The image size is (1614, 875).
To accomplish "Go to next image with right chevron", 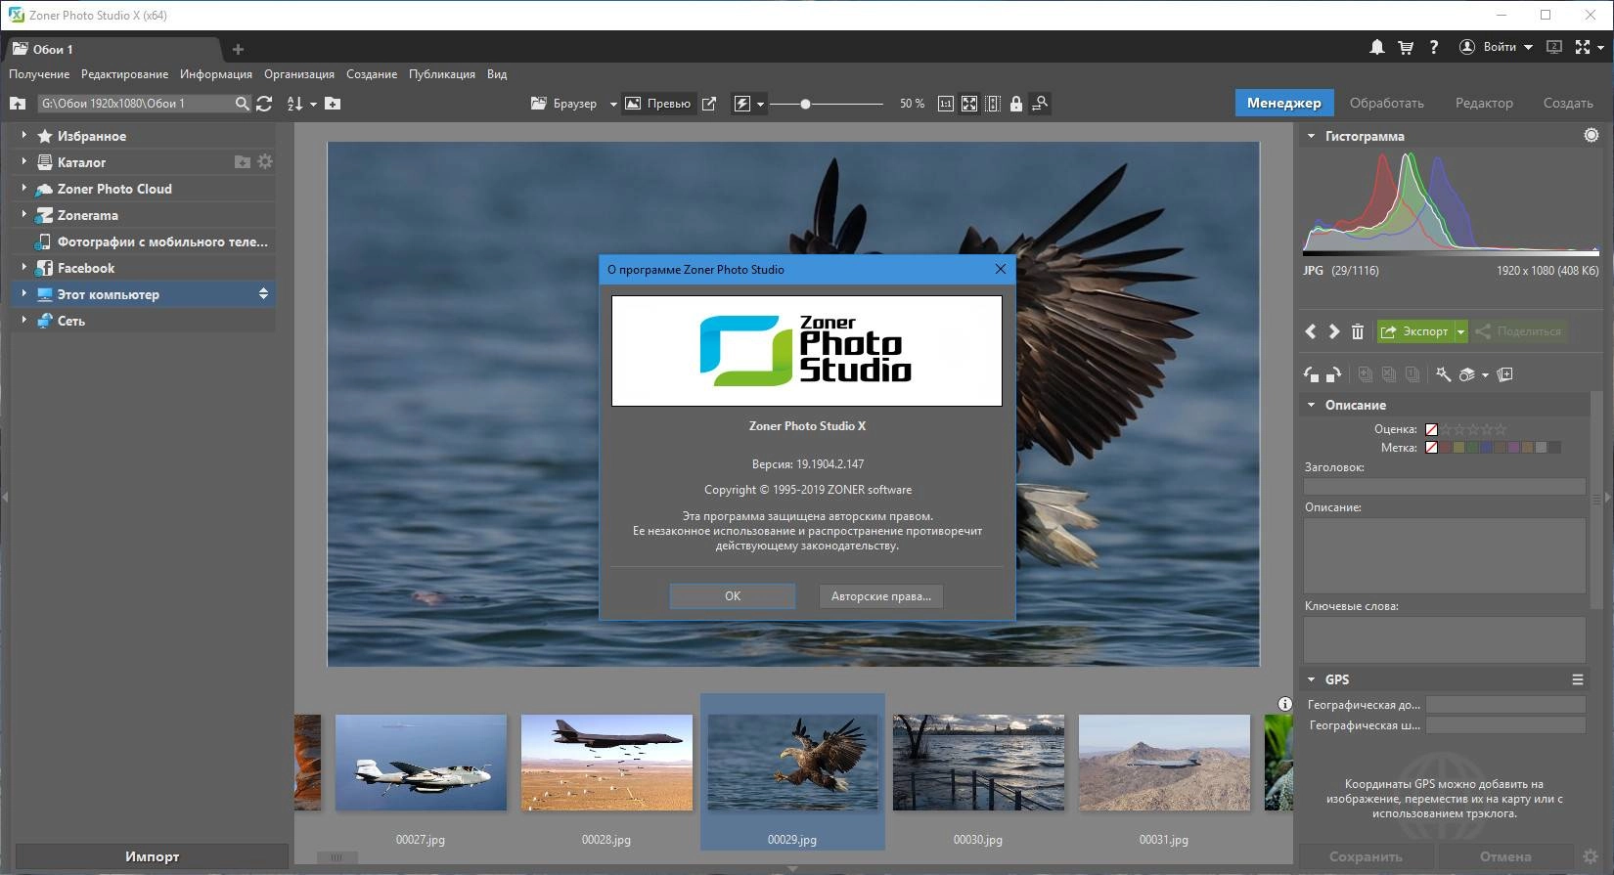I will pyautogui.click(x=1334, y=331).
